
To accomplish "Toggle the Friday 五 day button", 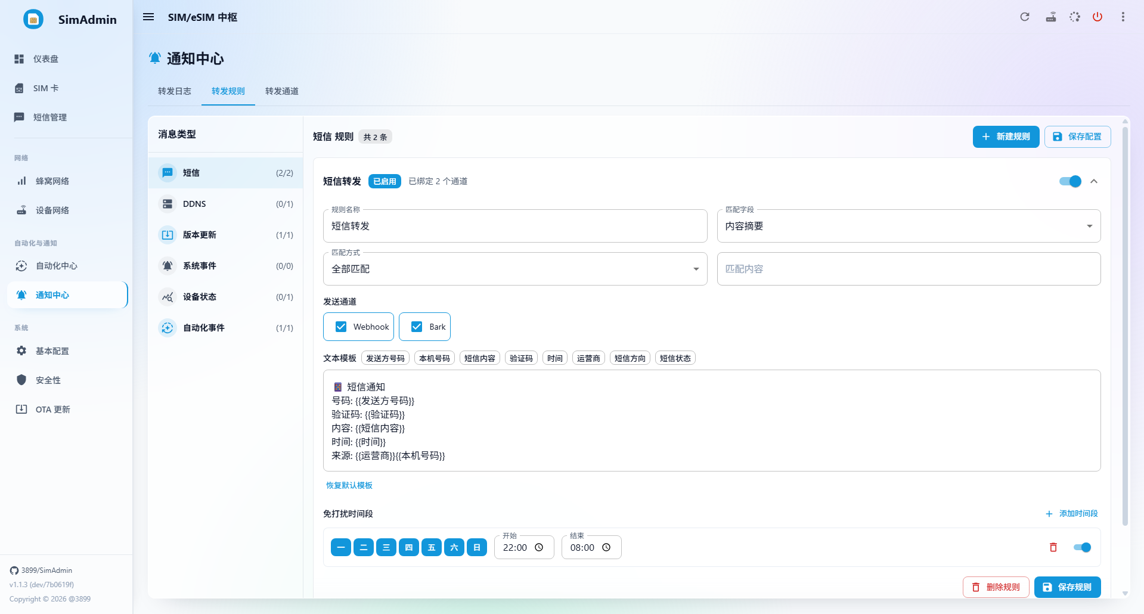I will 432,547.
